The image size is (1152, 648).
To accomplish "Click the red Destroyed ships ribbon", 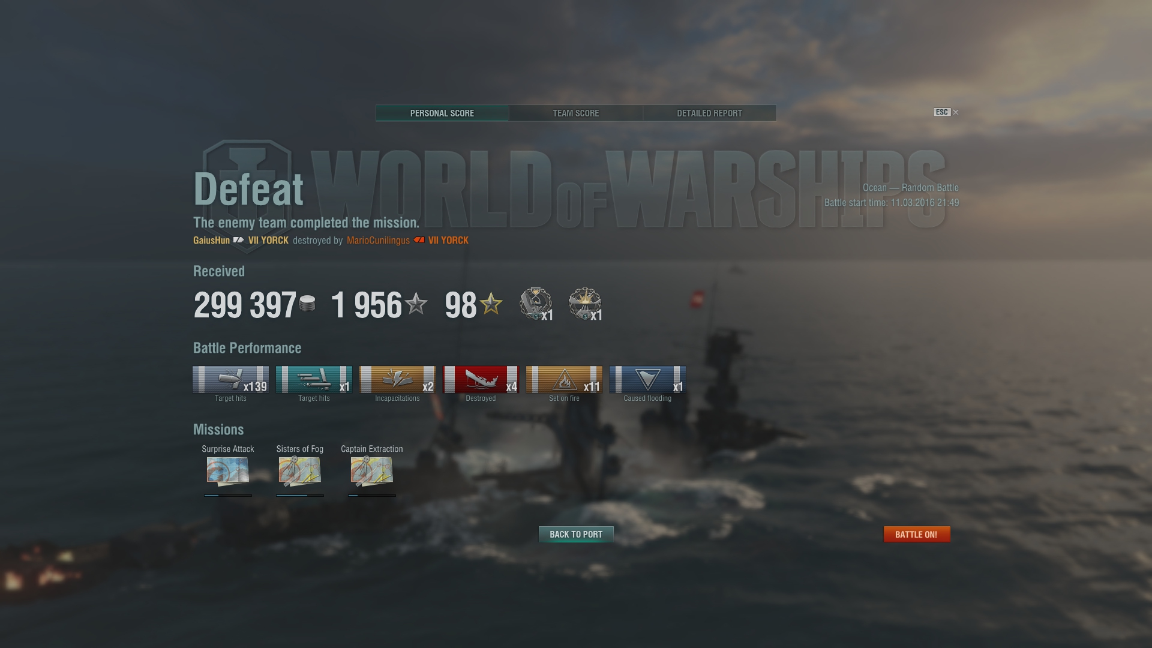I will point(481,379).
